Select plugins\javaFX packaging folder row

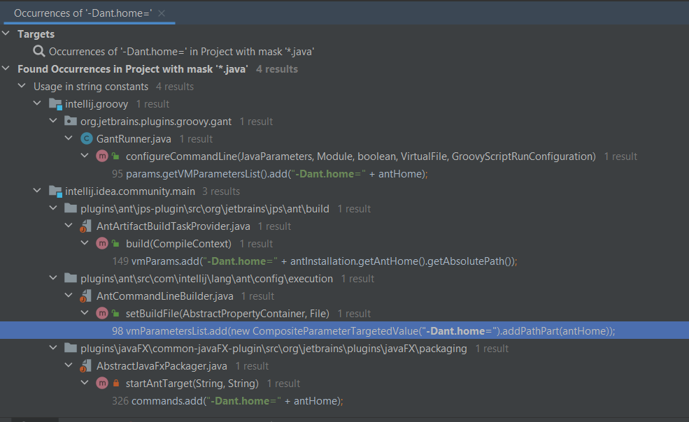[274, 348]
